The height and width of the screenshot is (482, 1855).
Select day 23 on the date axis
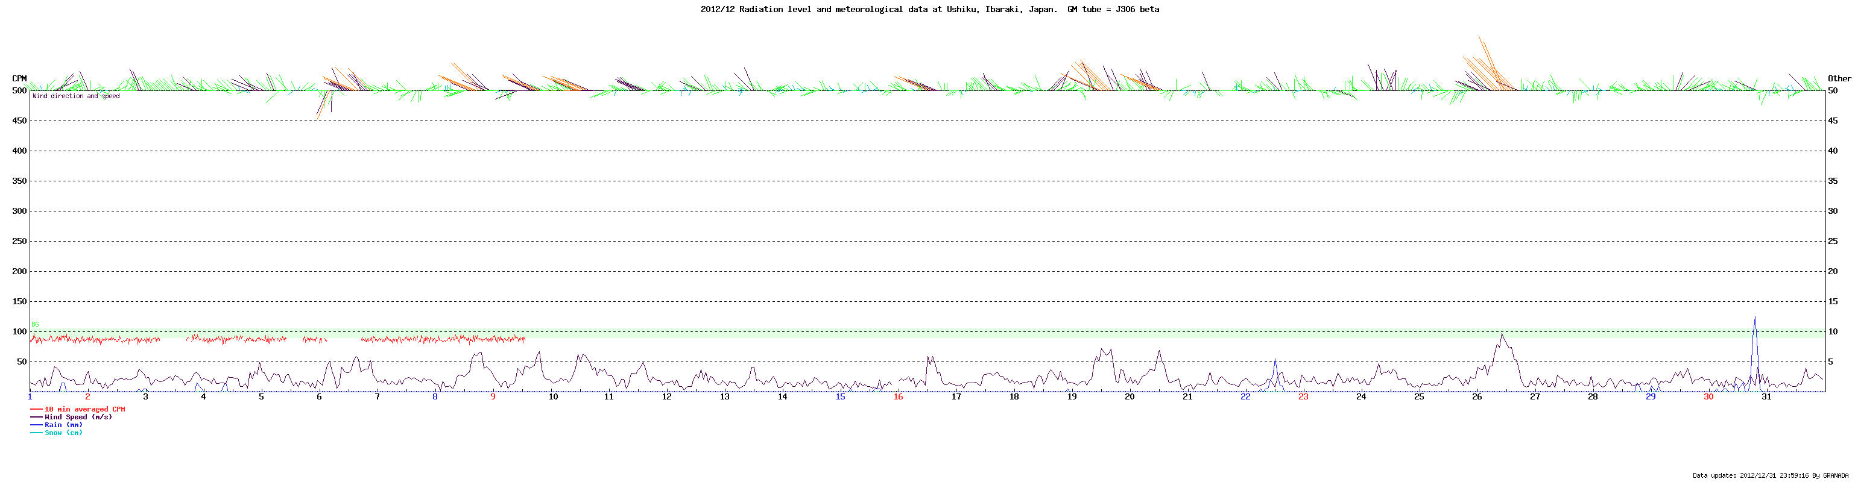pos(1303,397)
